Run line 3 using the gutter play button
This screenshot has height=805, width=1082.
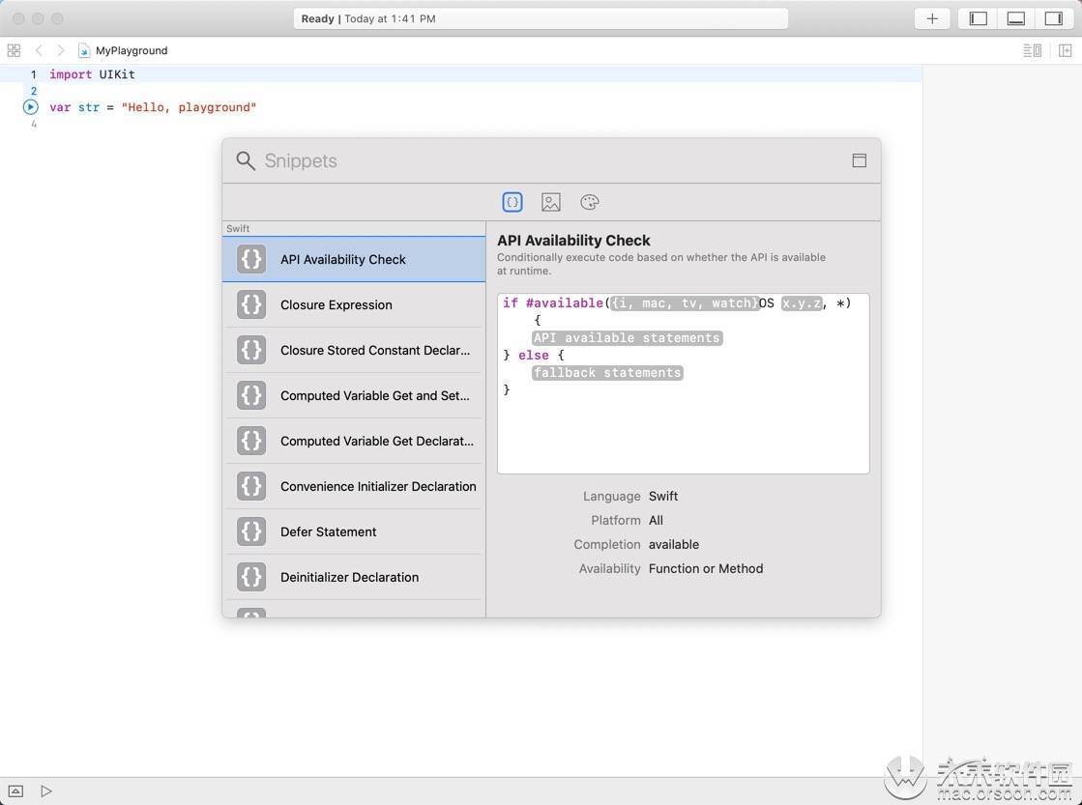(x=30, y=107)
